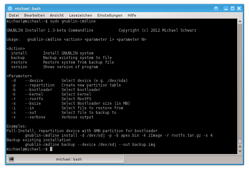The image size is (249, 171).
Task: Click 'Copyright (c) 2012 Michael Schwarz' text
Action: point(158,30)
